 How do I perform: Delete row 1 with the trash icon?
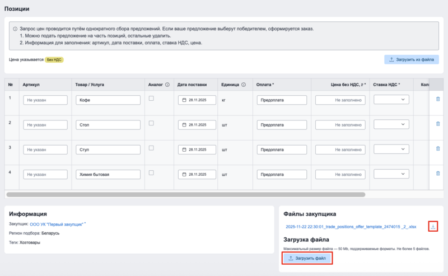pos(438,99)
